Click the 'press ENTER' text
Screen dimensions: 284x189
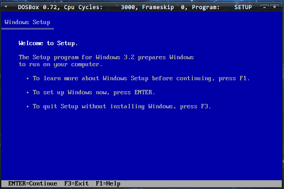[x=134, y=93]
